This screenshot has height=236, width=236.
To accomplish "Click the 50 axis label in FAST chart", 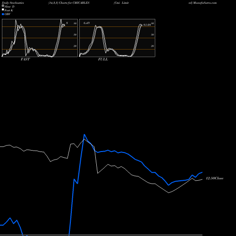I will [x=75, y=34].
